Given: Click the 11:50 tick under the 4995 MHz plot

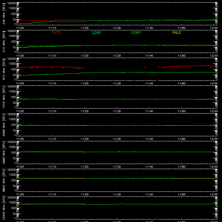Looking at the screenshot, I should (x=181, y=167).
